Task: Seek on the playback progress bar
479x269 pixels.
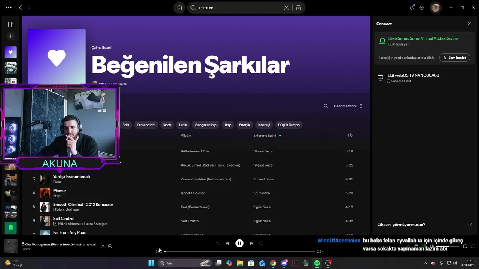Action: click(x=239, y=251)
